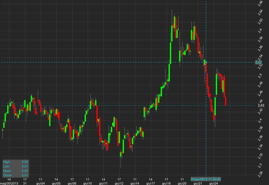Viewport: 269px width, 185px height.
Task: Select the giu\18 date on the time axis
Action: tap(167, 183)
